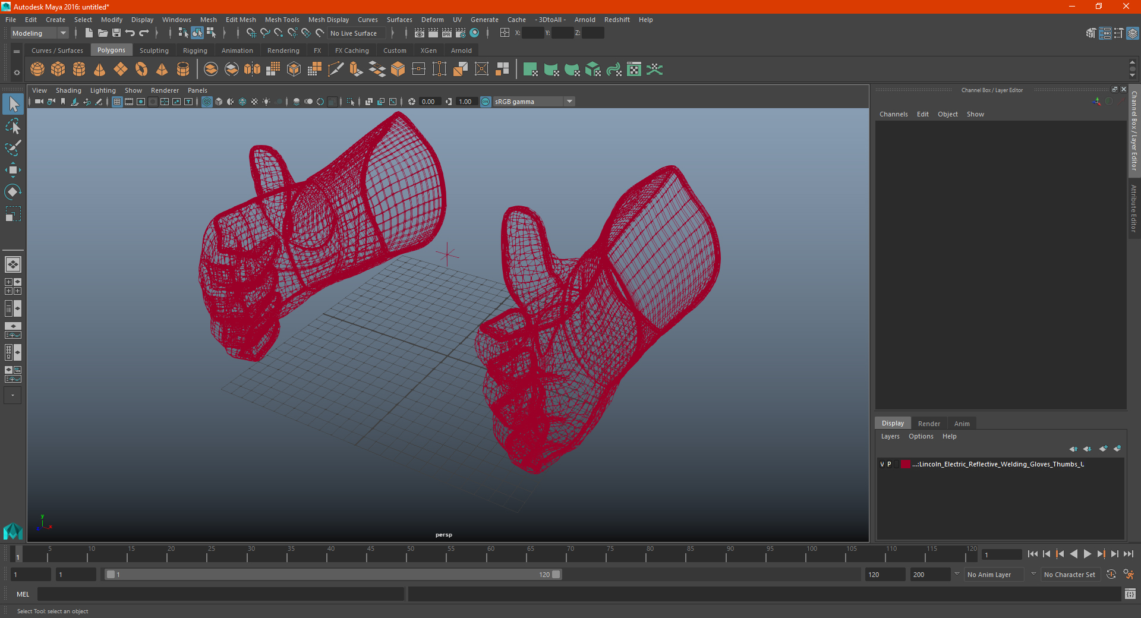Switch to the Rigging shelf tab
Viewport: 1141px width, 618px height.
click(195, 51)
